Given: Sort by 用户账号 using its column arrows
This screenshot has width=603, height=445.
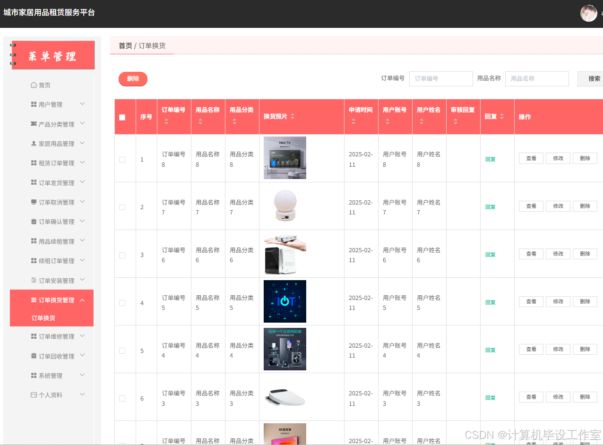Looking at the screenshot, I should tap(387, 121).
